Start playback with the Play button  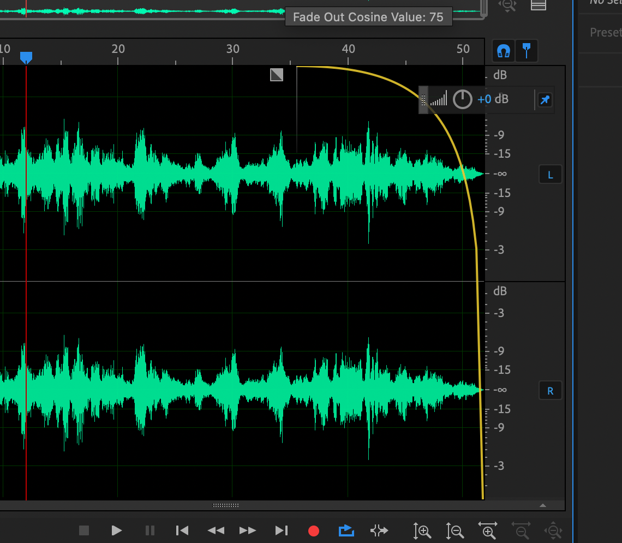pos(116,530)
